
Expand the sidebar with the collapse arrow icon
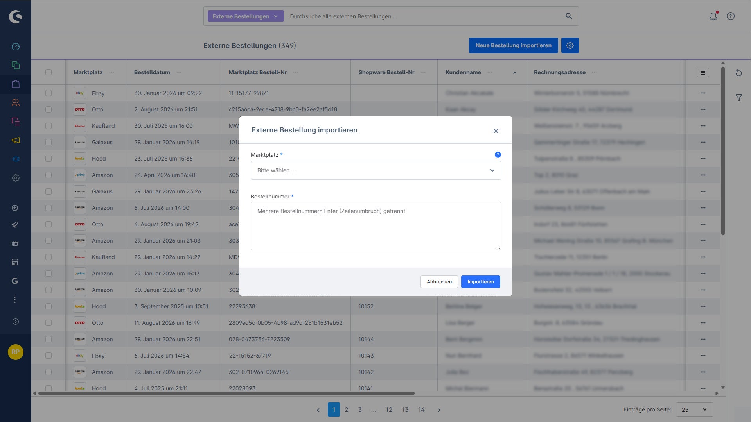15,322
